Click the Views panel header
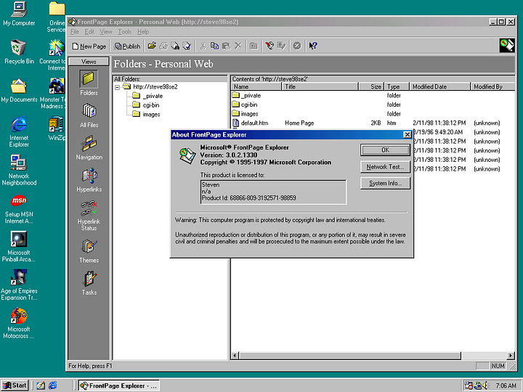Viewport: 523px width, 392px height. tap(89, 62)
